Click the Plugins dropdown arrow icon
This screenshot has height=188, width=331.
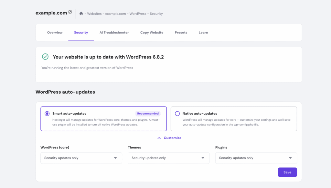(291, 158)
